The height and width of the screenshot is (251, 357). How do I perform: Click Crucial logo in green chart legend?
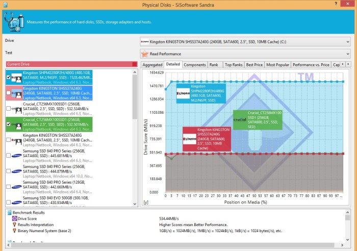[x=240, y=119]
